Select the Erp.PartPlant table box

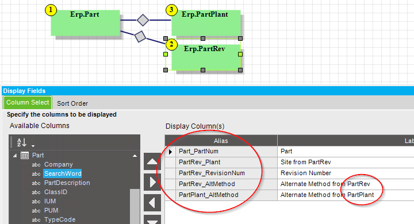[x=206, y=23]
